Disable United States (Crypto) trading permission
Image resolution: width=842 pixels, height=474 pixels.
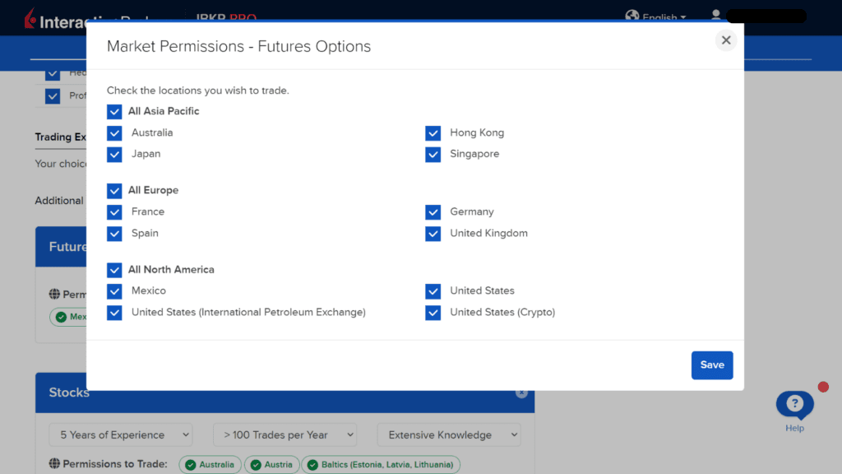pyautogui.click(x=433, y=313)
